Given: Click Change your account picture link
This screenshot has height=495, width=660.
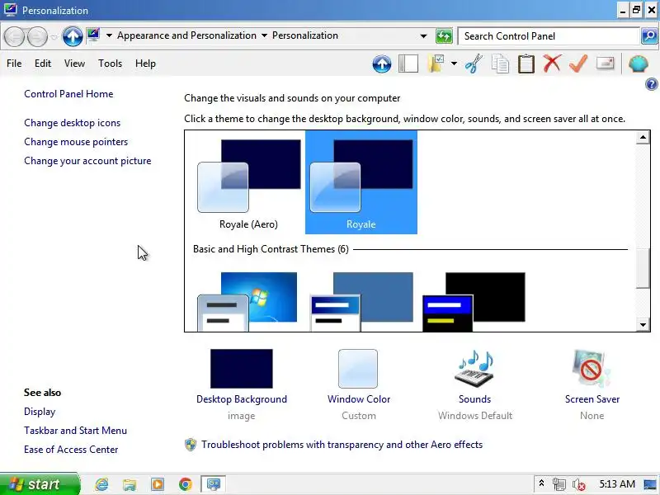Looking at the screenshot, I should [87, 161].
